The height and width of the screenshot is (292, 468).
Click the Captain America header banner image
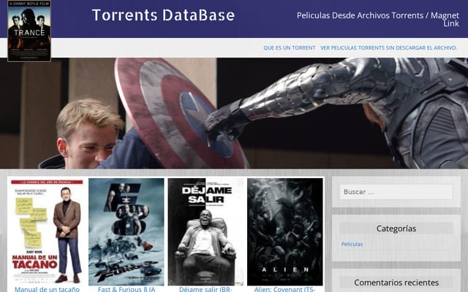click(x=234, y=113)
